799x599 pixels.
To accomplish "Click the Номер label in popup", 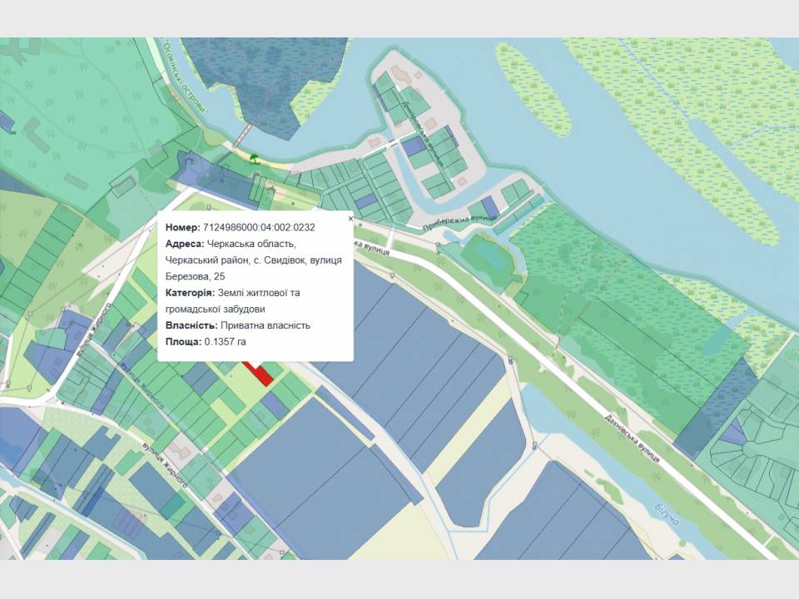I will pyautogui.click(x=182, y=227).
